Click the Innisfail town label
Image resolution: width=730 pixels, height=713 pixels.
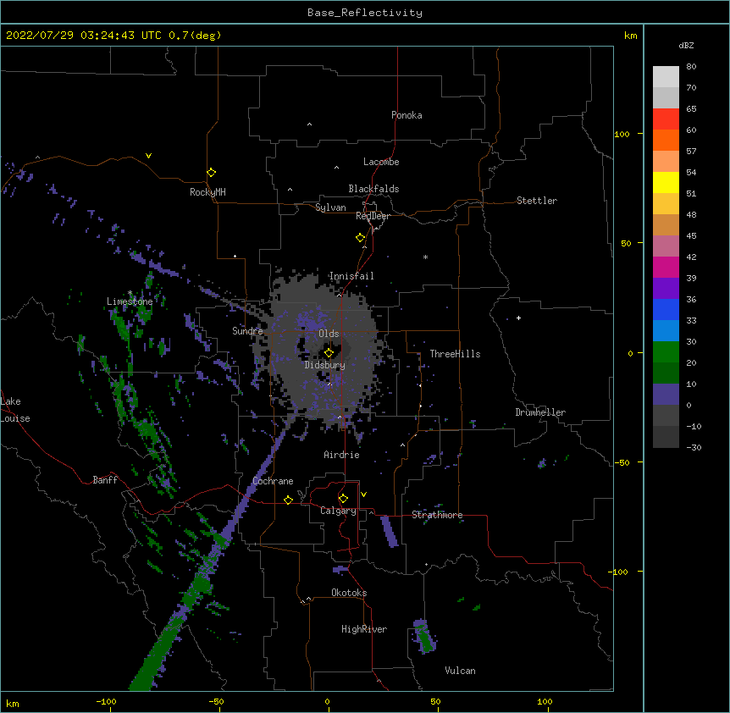351,276
